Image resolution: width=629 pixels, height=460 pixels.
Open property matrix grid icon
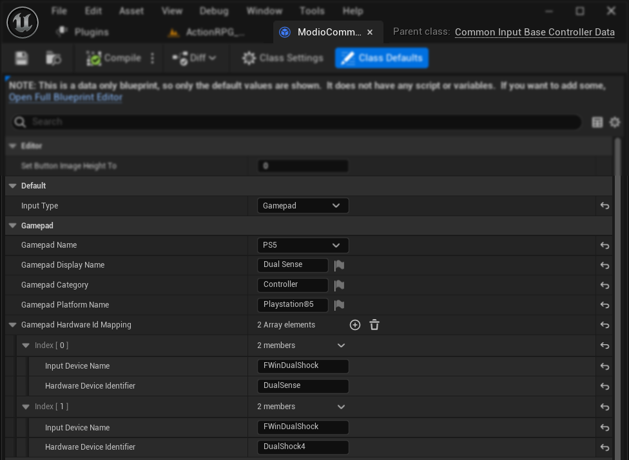[x=597, y=122]
